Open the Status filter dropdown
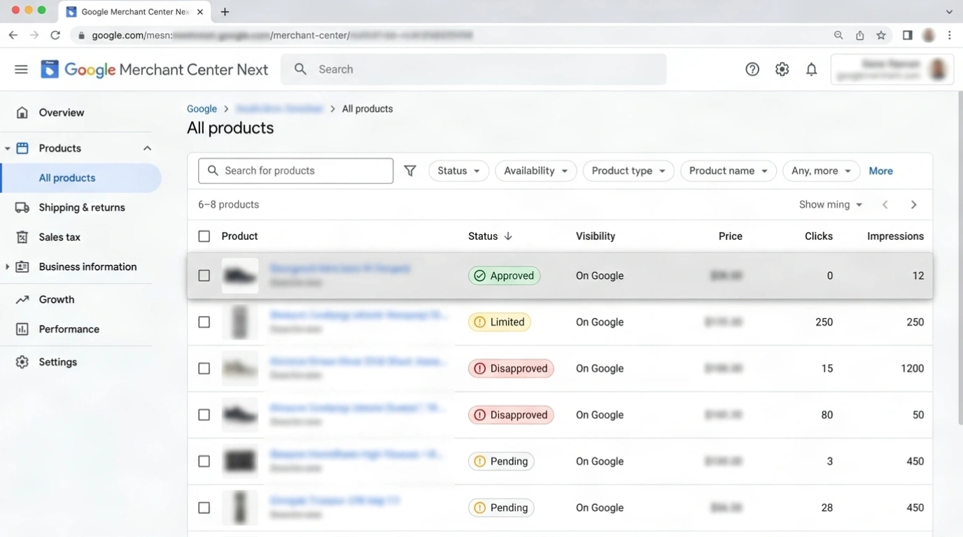This screenshot has width=963, height=537. 458,171
